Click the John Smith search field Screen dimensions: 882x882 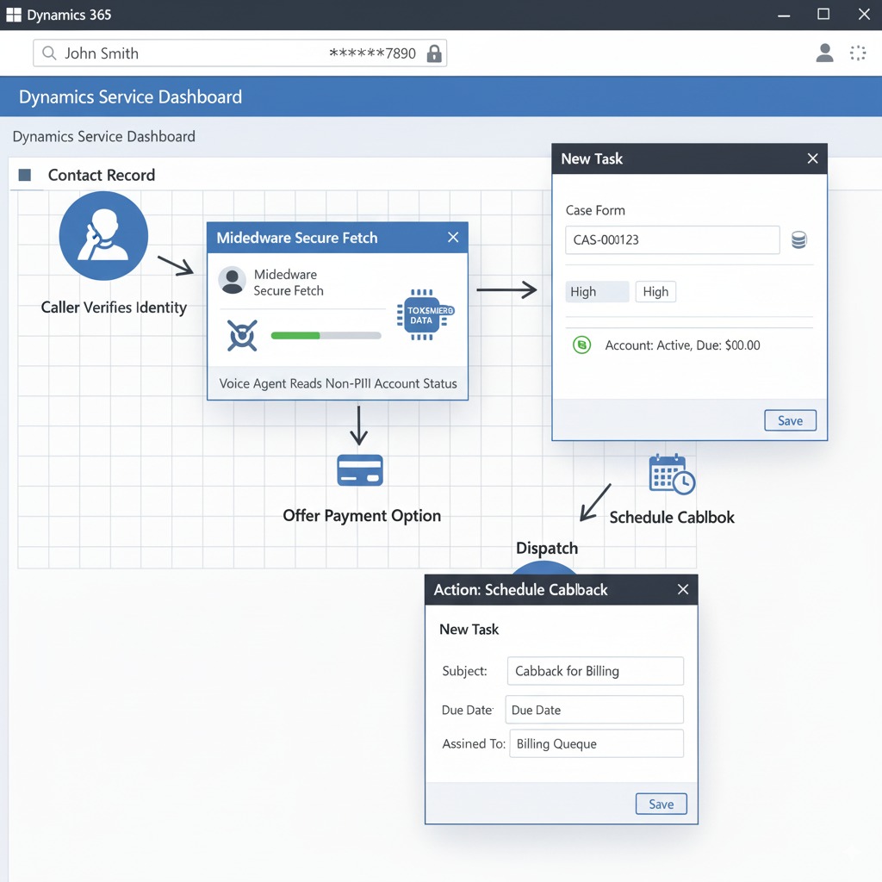pyautogui.click(x=240, y=53)
